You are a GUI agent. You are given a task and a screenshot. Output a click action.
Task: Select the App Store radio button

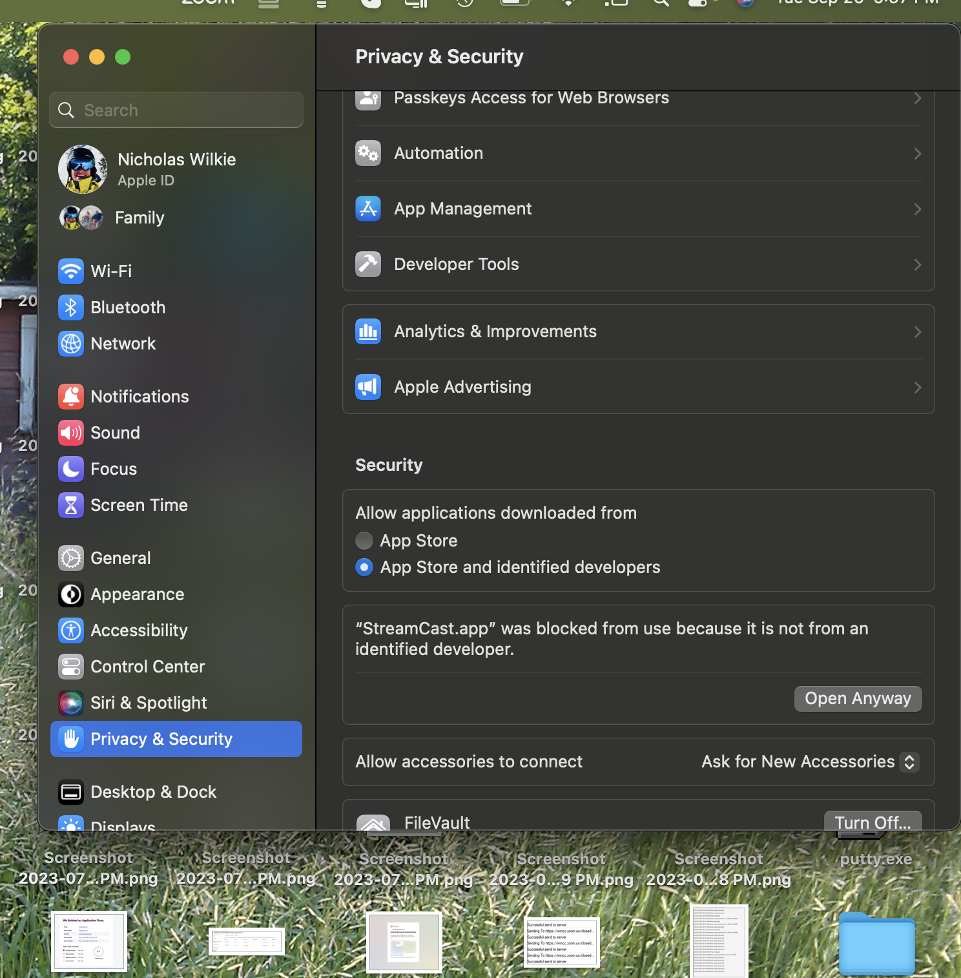(364, 541)
